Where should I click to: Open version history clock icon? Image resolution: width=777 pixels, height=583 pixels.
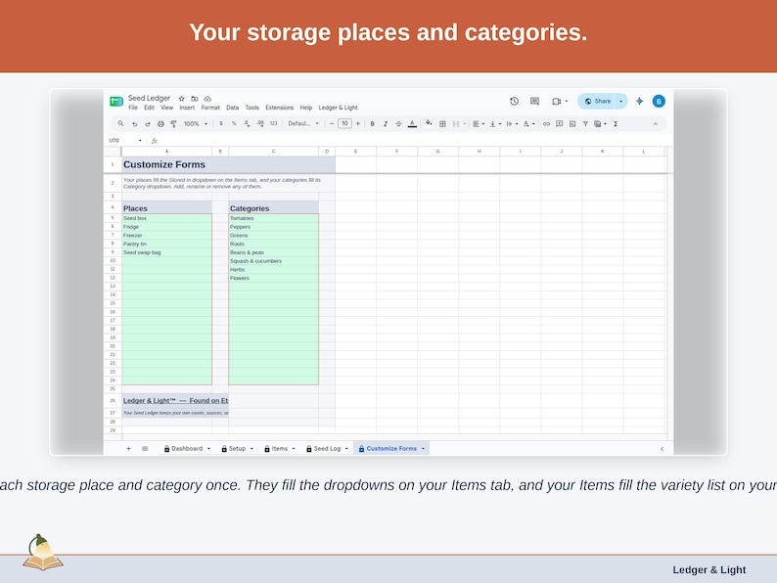[x=514, y=101]
